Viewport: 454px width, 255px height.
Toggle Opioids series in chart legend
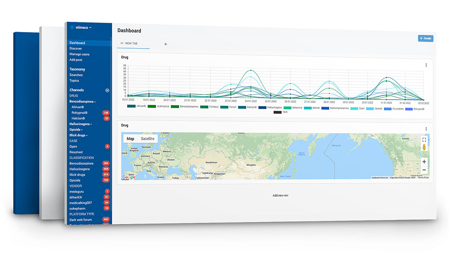pos(374,109)
